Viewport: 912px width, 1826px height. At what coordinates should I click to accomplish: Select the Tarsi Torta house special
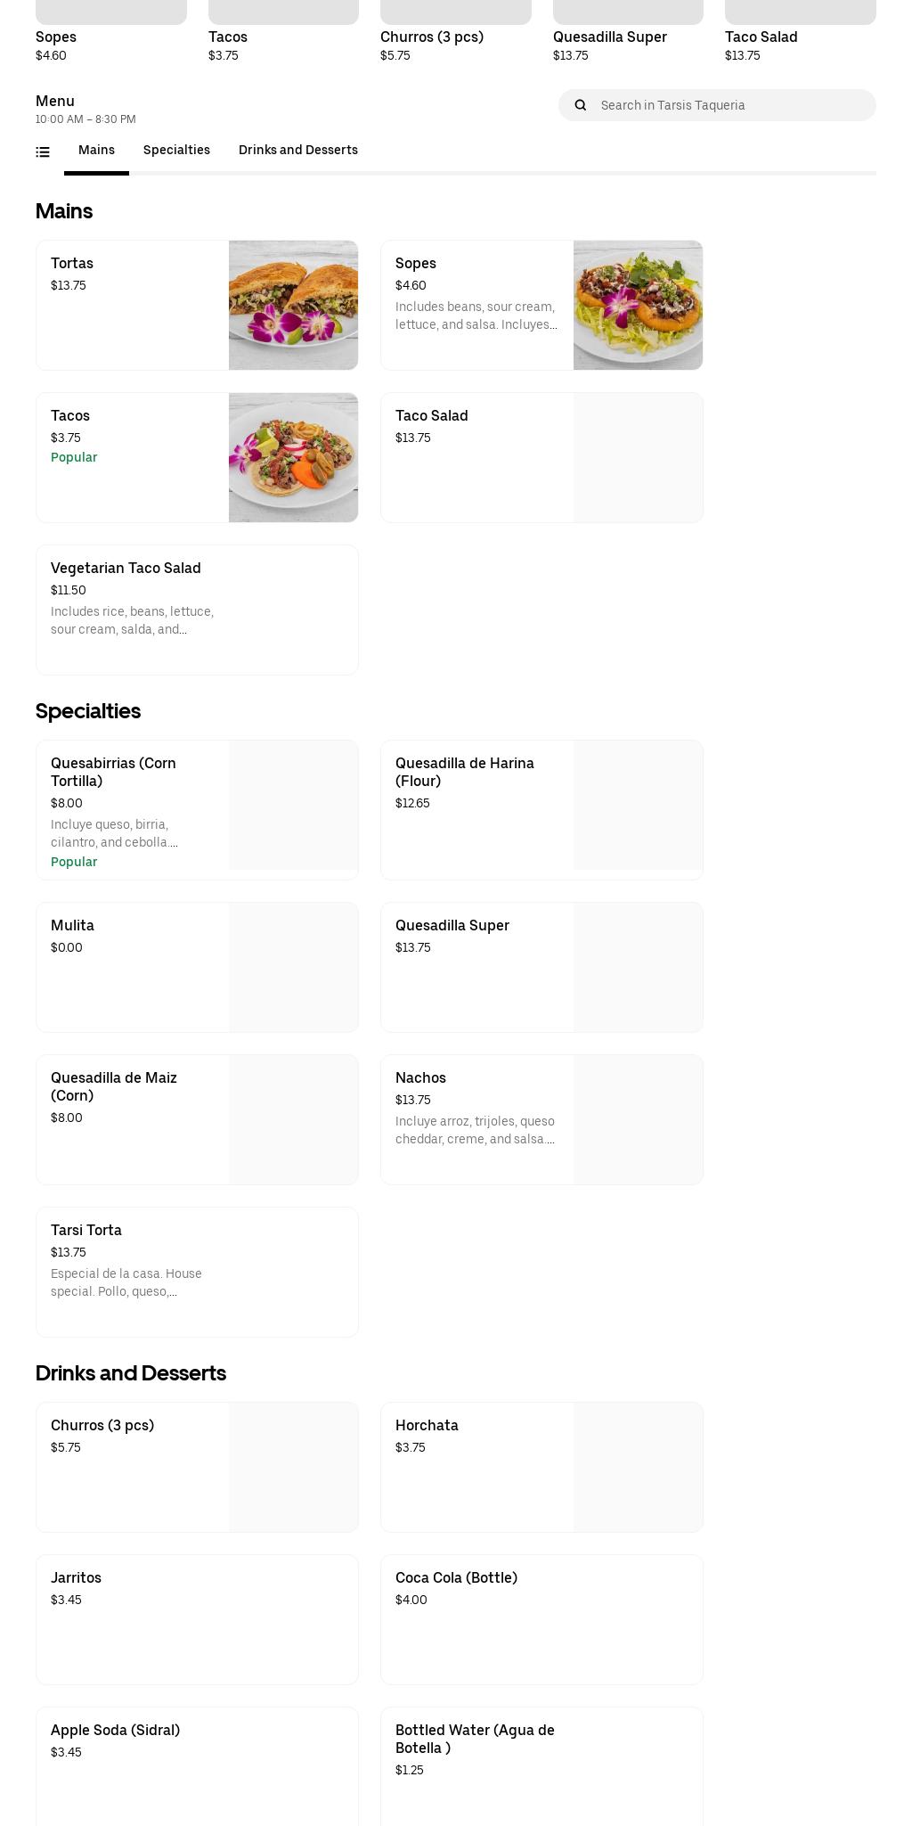pos(197,1272)
